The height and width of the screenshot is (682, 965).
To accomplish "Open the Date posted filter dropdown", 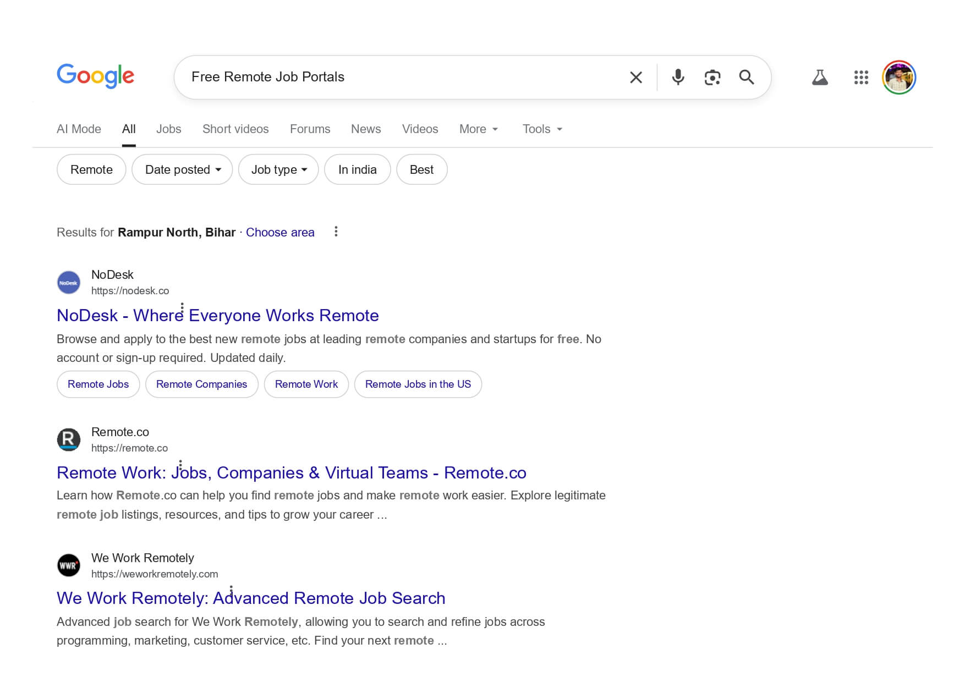I will coord(182,169).
